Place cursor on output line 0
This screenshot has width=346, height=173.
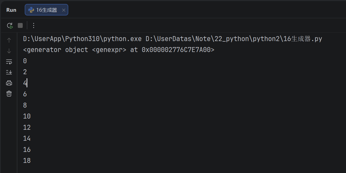tap(25, 61)
